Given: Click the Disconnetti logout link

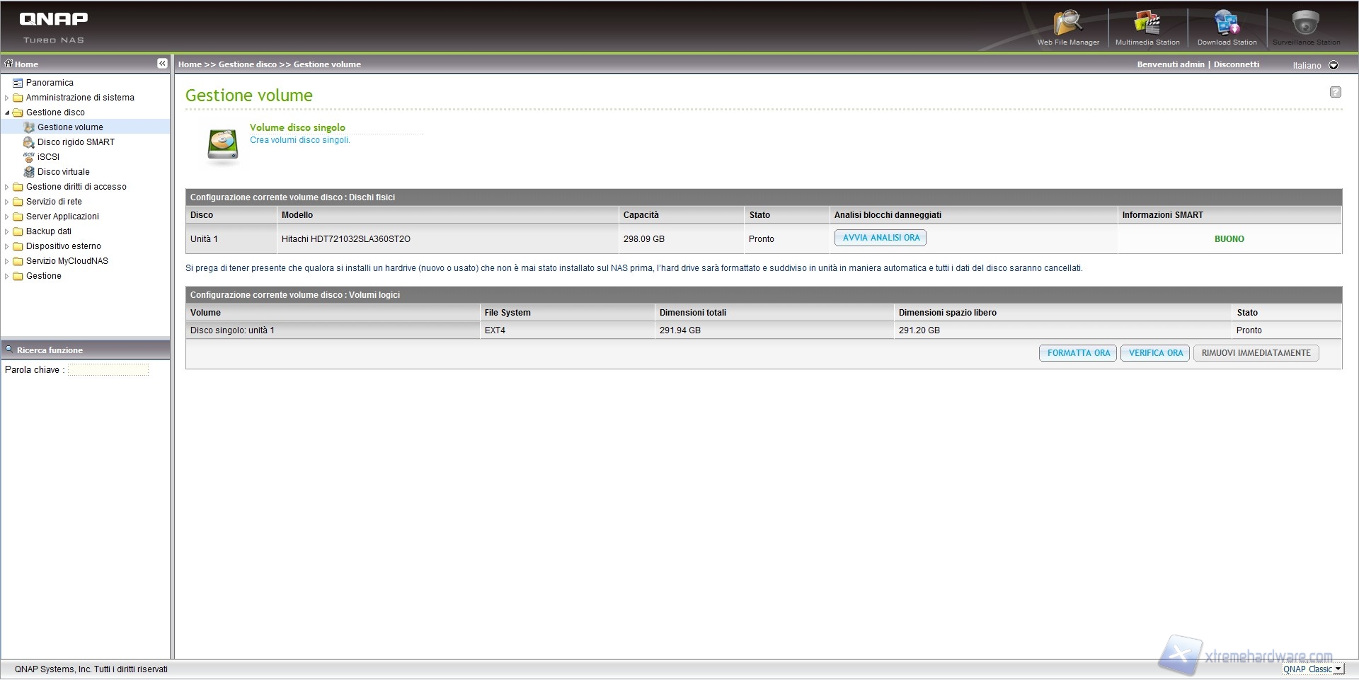Looking at the screenshot, I should [x=1236, y=64].
